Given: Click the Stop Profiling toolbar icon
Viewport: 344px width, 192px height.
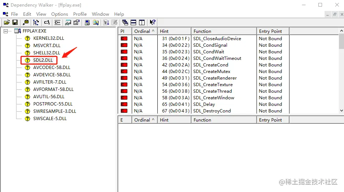Looking at the screenshot, I should 115,22.
